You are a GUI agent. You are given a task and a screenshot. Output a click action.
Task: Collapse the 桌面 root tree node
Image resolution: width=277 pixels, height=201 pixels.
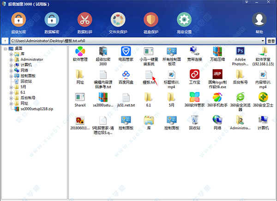[5, 49]
